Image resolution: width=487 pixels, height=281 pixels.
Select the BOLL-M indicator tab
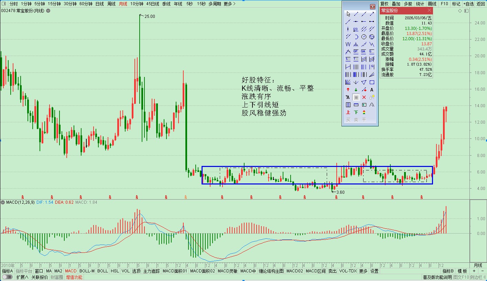coord(87,271)
